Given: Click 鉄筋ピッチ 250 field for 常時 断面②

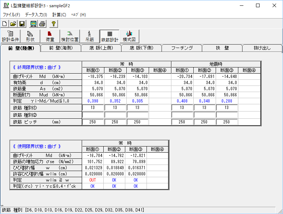Looking at the screenshot, I should click(115, 122).
